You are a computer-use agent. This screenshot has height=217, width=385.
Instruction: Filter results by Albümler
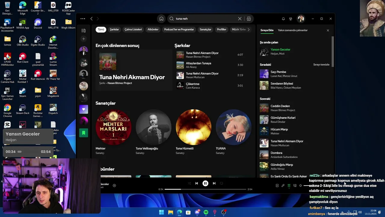coord(153,30)
